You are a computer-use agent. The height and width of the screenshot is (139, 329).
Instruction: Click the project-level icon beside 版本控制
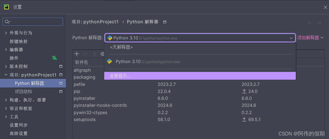tap(61, 66)
